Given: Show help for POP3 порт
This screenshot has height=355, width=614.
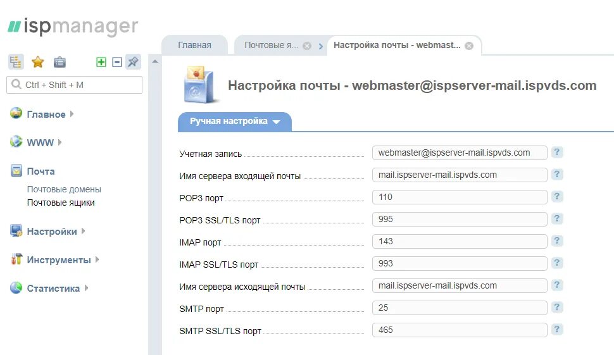Looking at the screenshot, I should 557,196.
